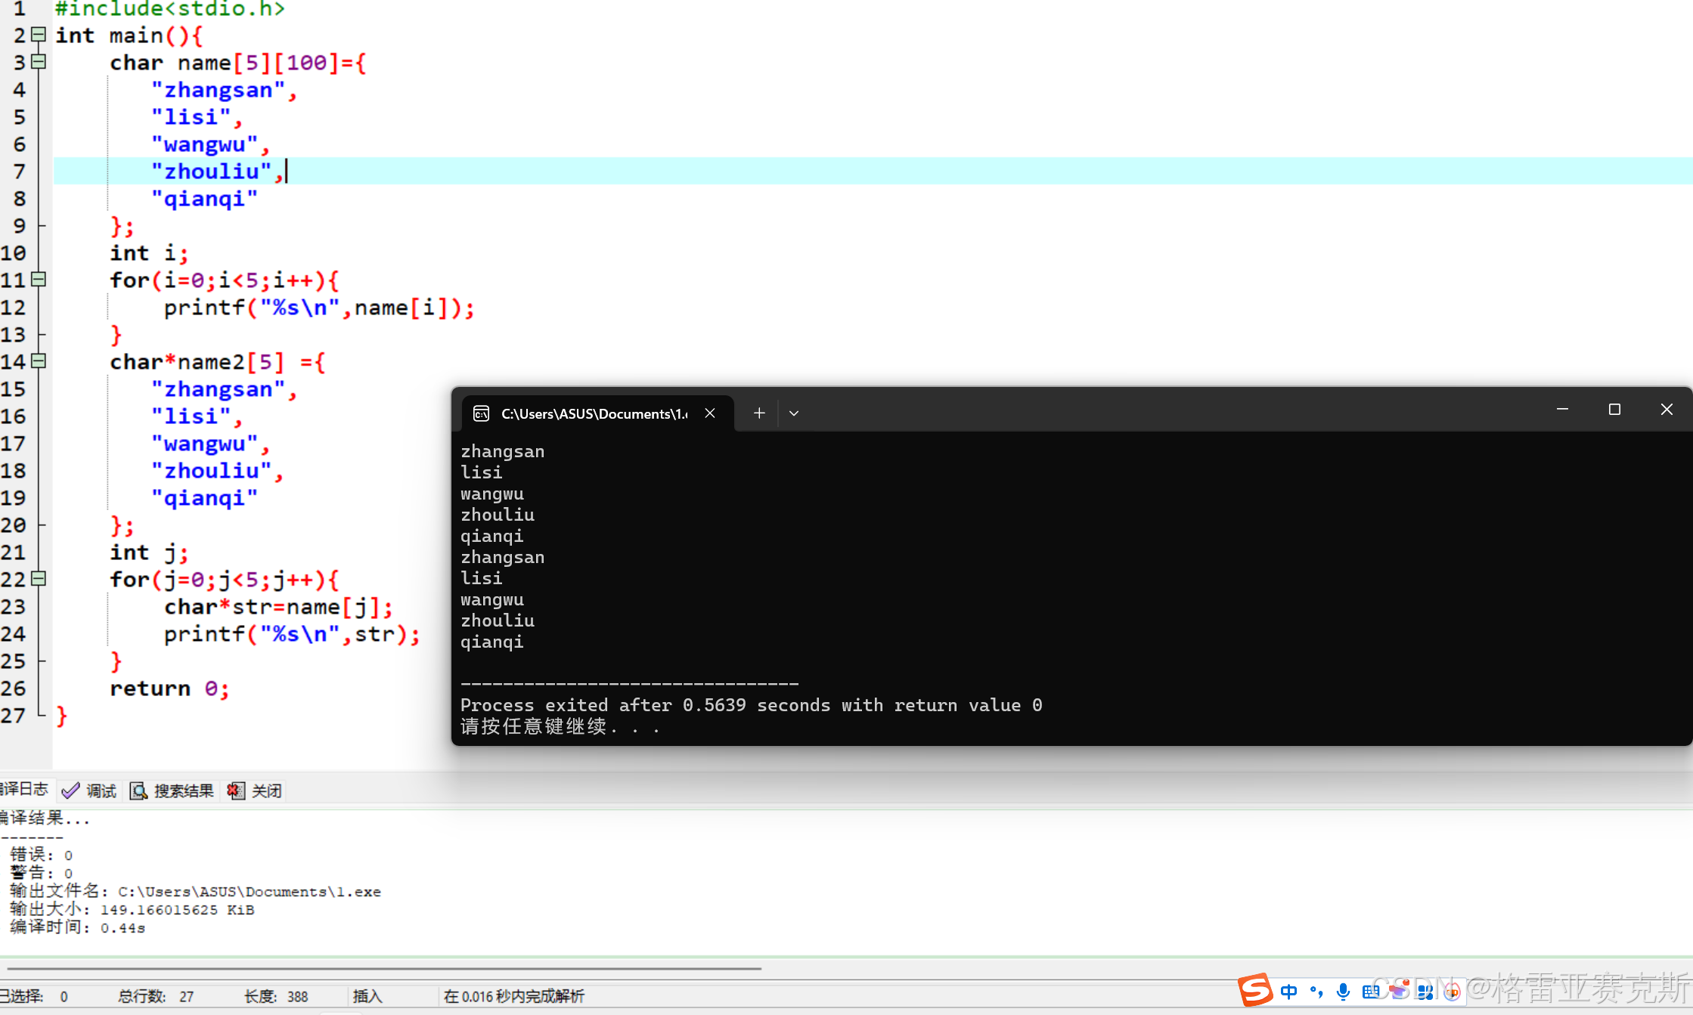Screen dimensions: 1693x1015
Task: Open the Sogou soft keyboard icon
Action: point(1370,992)
